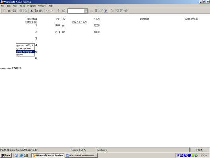The image size is (210, 158).
Task: Select 'коректування' in the popup menu
Action: (25, 48)
